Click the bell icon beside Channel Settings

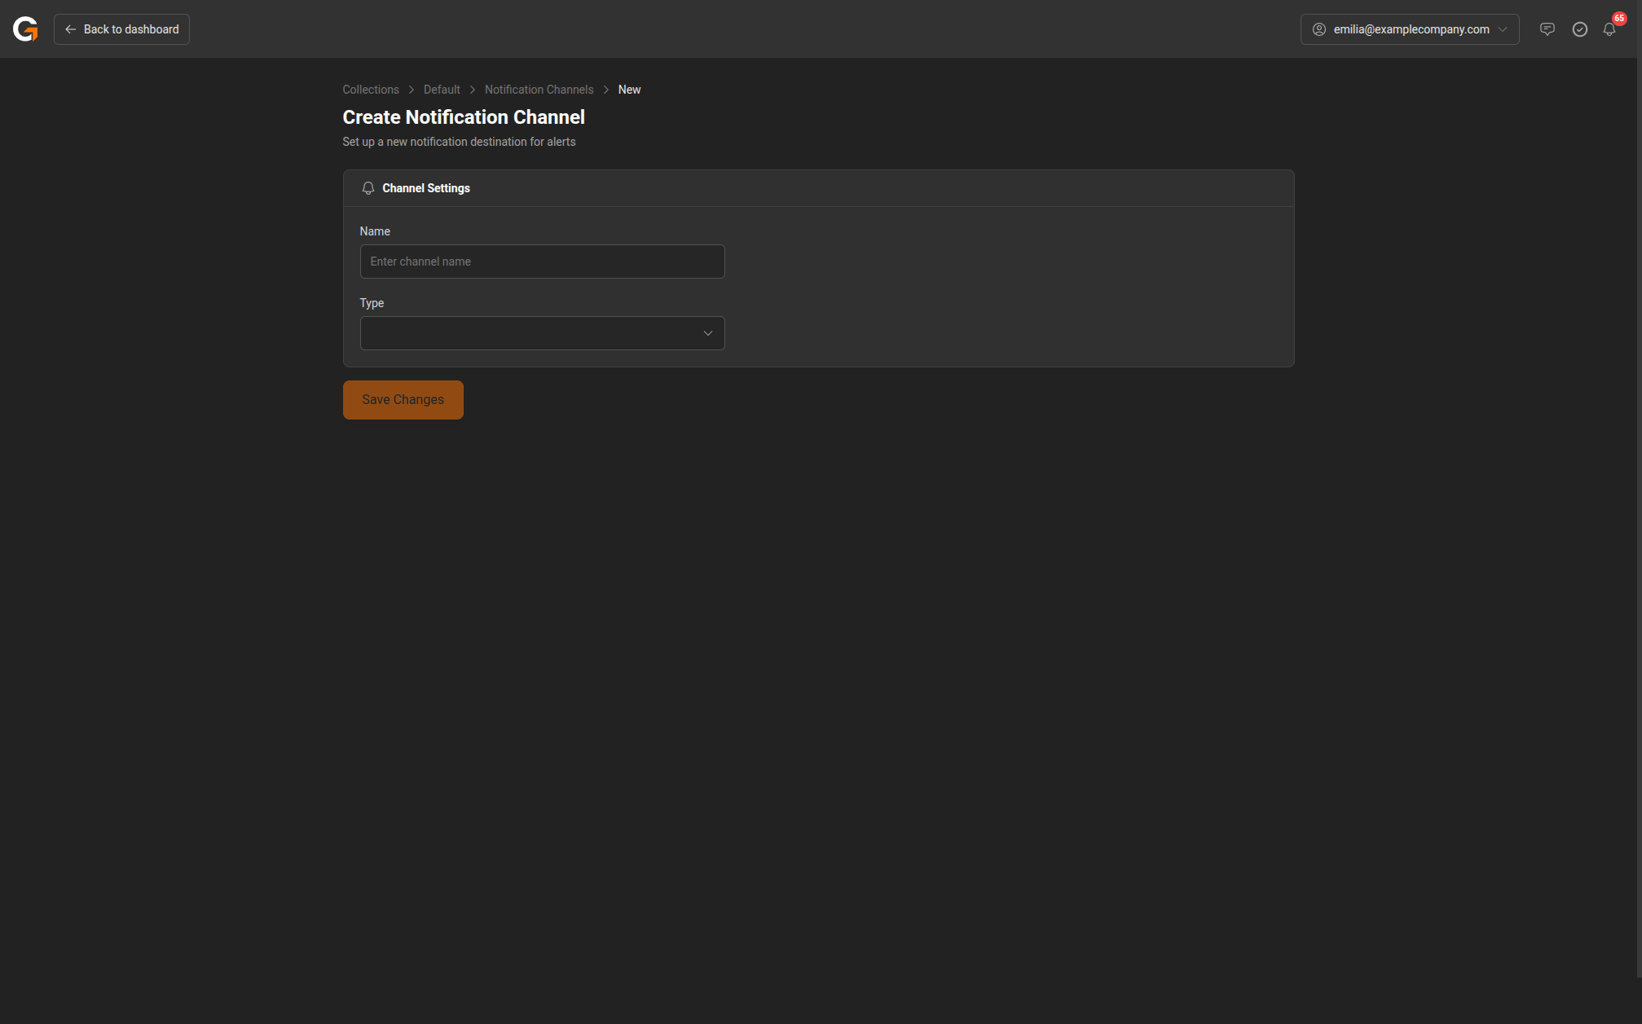[368, 188]
